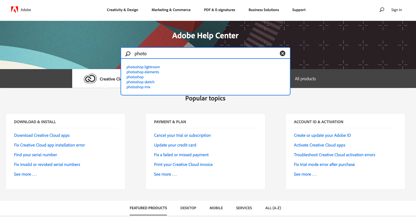Image resolution: width=416 pixels, height=217 pixels.
Task: Open Fix Invalid or revoked serial numbers
Action: [47, 165]
